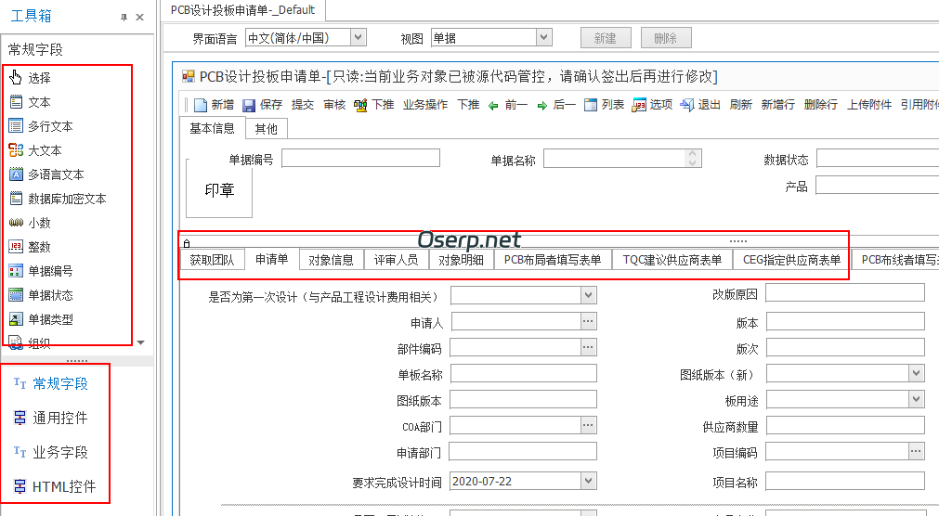The image size is (939, 516).
Task: Switch to the 其他 tab
Action: (266, 129)
